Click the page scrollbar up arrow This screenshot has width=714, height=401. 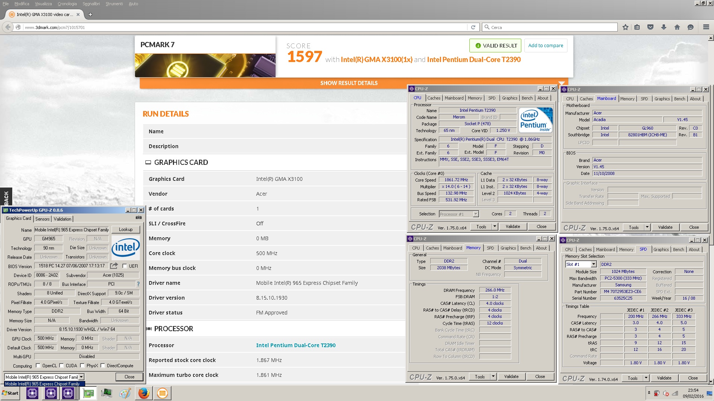click(x=711, y=38)
